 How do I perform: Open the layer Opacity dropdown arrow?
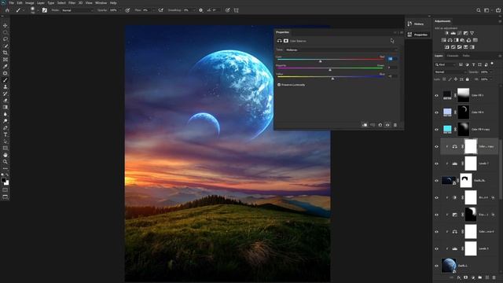click(490, 72)
